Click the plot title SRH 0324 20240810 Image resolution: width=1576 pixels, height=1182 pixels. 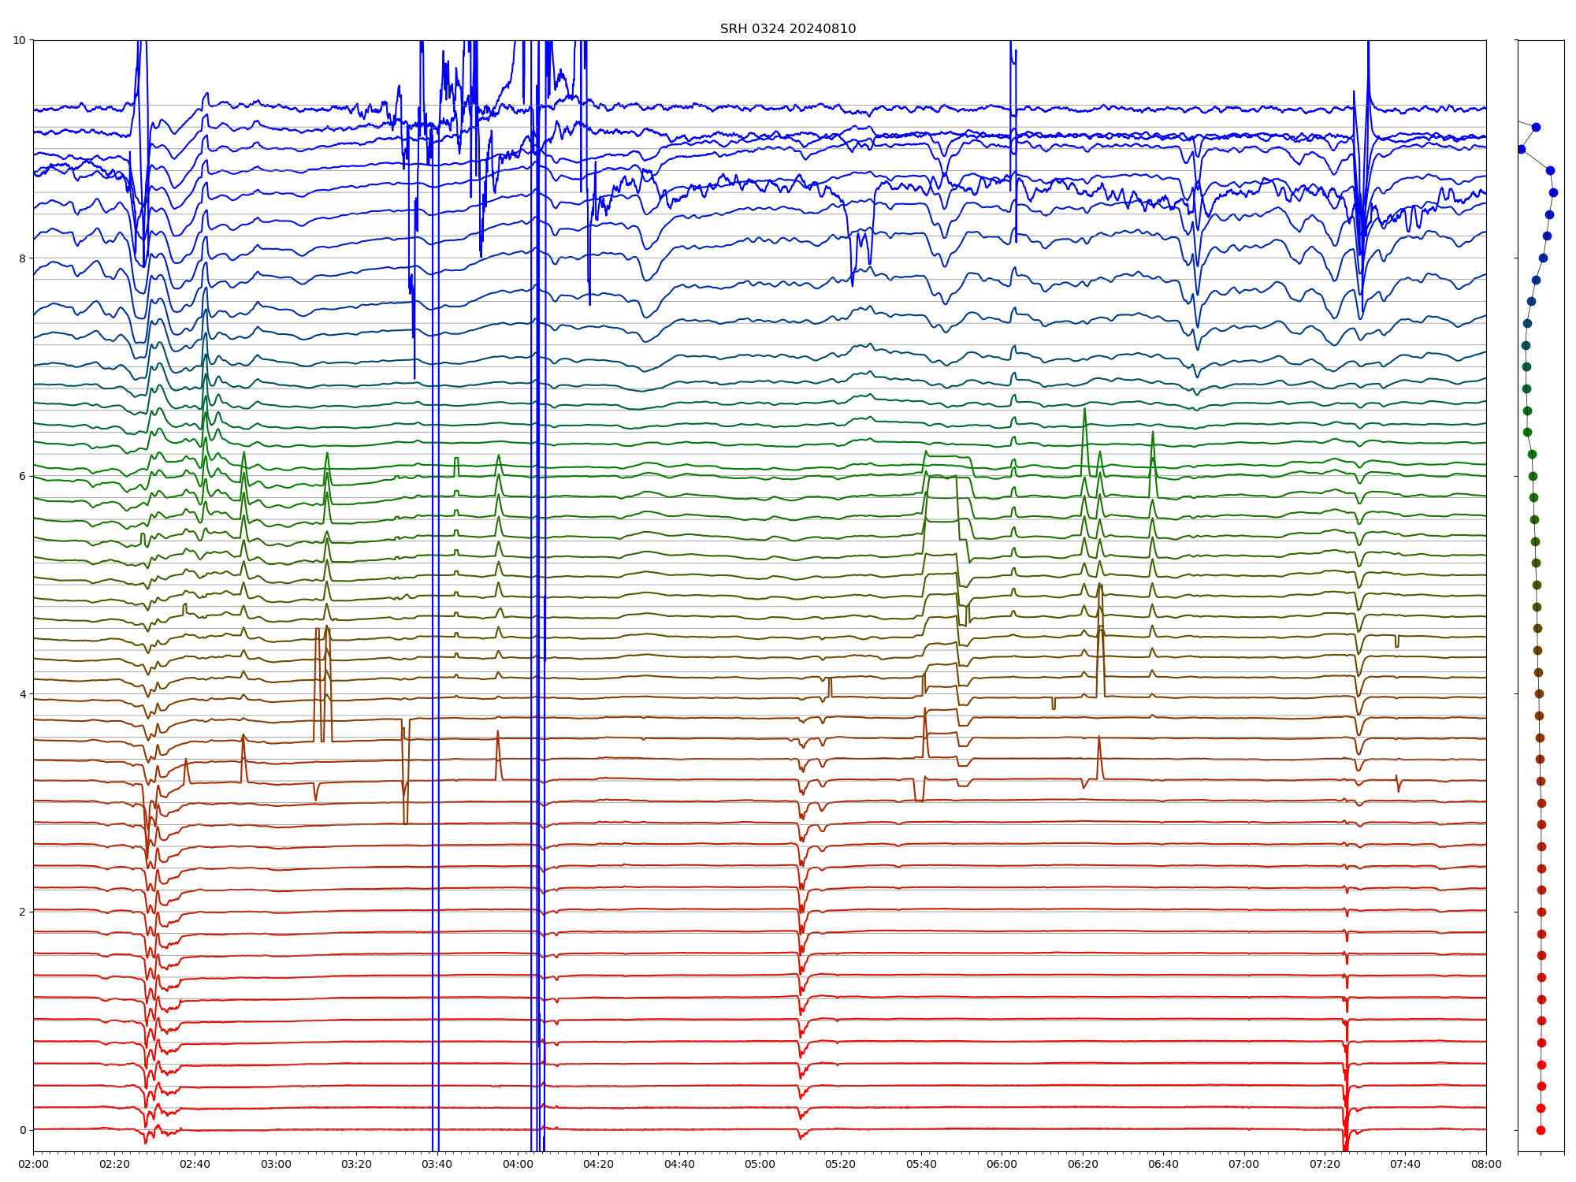click(x=787, y=29)
